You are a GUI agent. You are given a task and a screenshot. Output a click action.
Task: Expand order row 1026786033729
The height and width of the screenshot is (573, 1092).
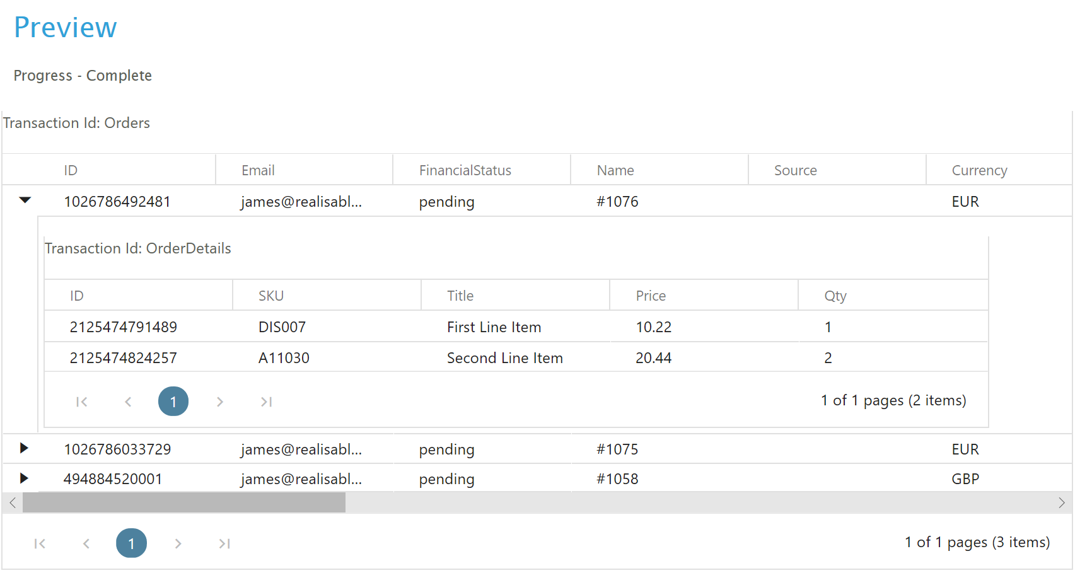pyautogui.click(x=24, y=448)
